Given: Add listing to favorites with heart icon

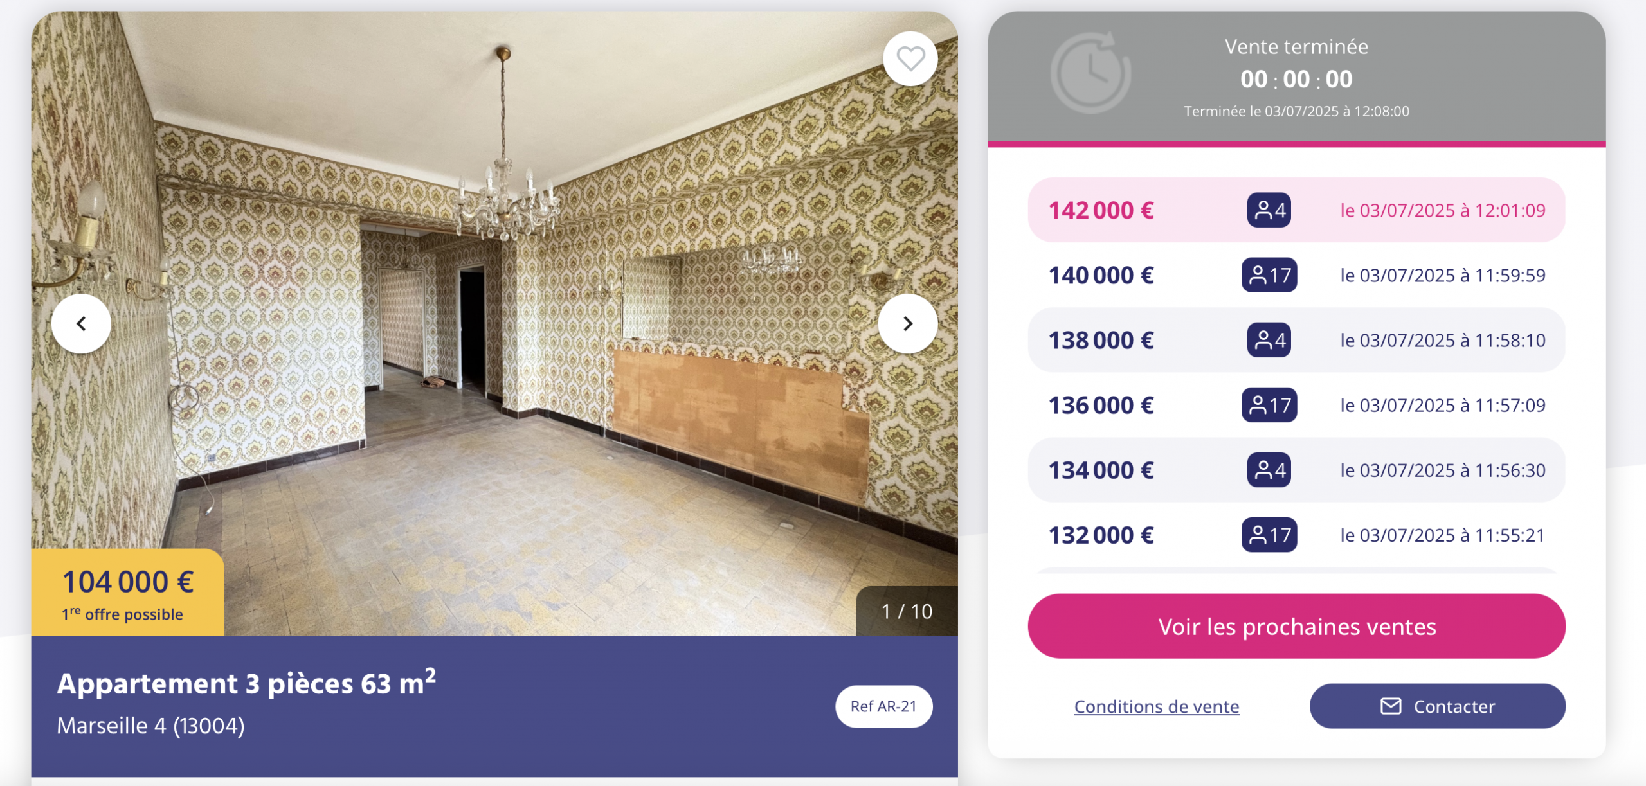Looking at the screenshot, I should pos(910,59).
